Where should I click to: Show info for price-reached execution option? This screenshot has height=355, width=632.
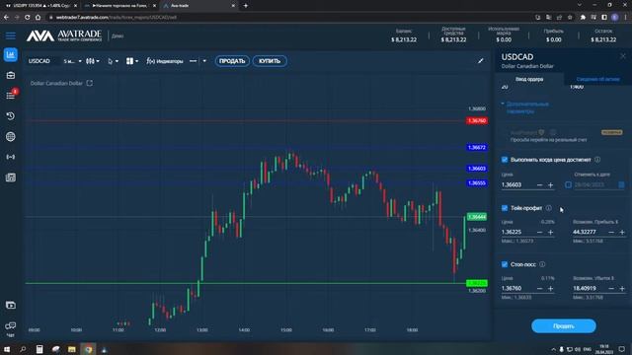[x=597, y=160]
